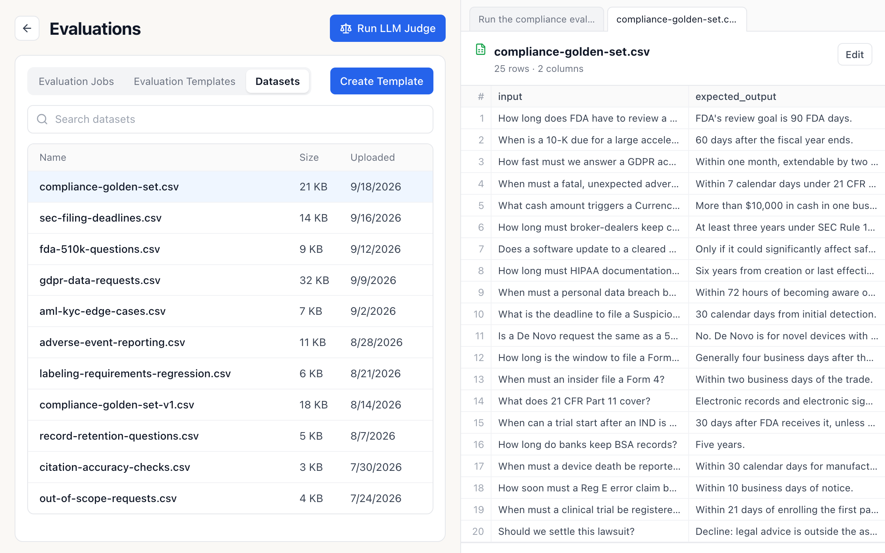Select adverse-event-reporting.csv row
The image size is (885, 553).
pyautogui.click(x=230, y=342)
